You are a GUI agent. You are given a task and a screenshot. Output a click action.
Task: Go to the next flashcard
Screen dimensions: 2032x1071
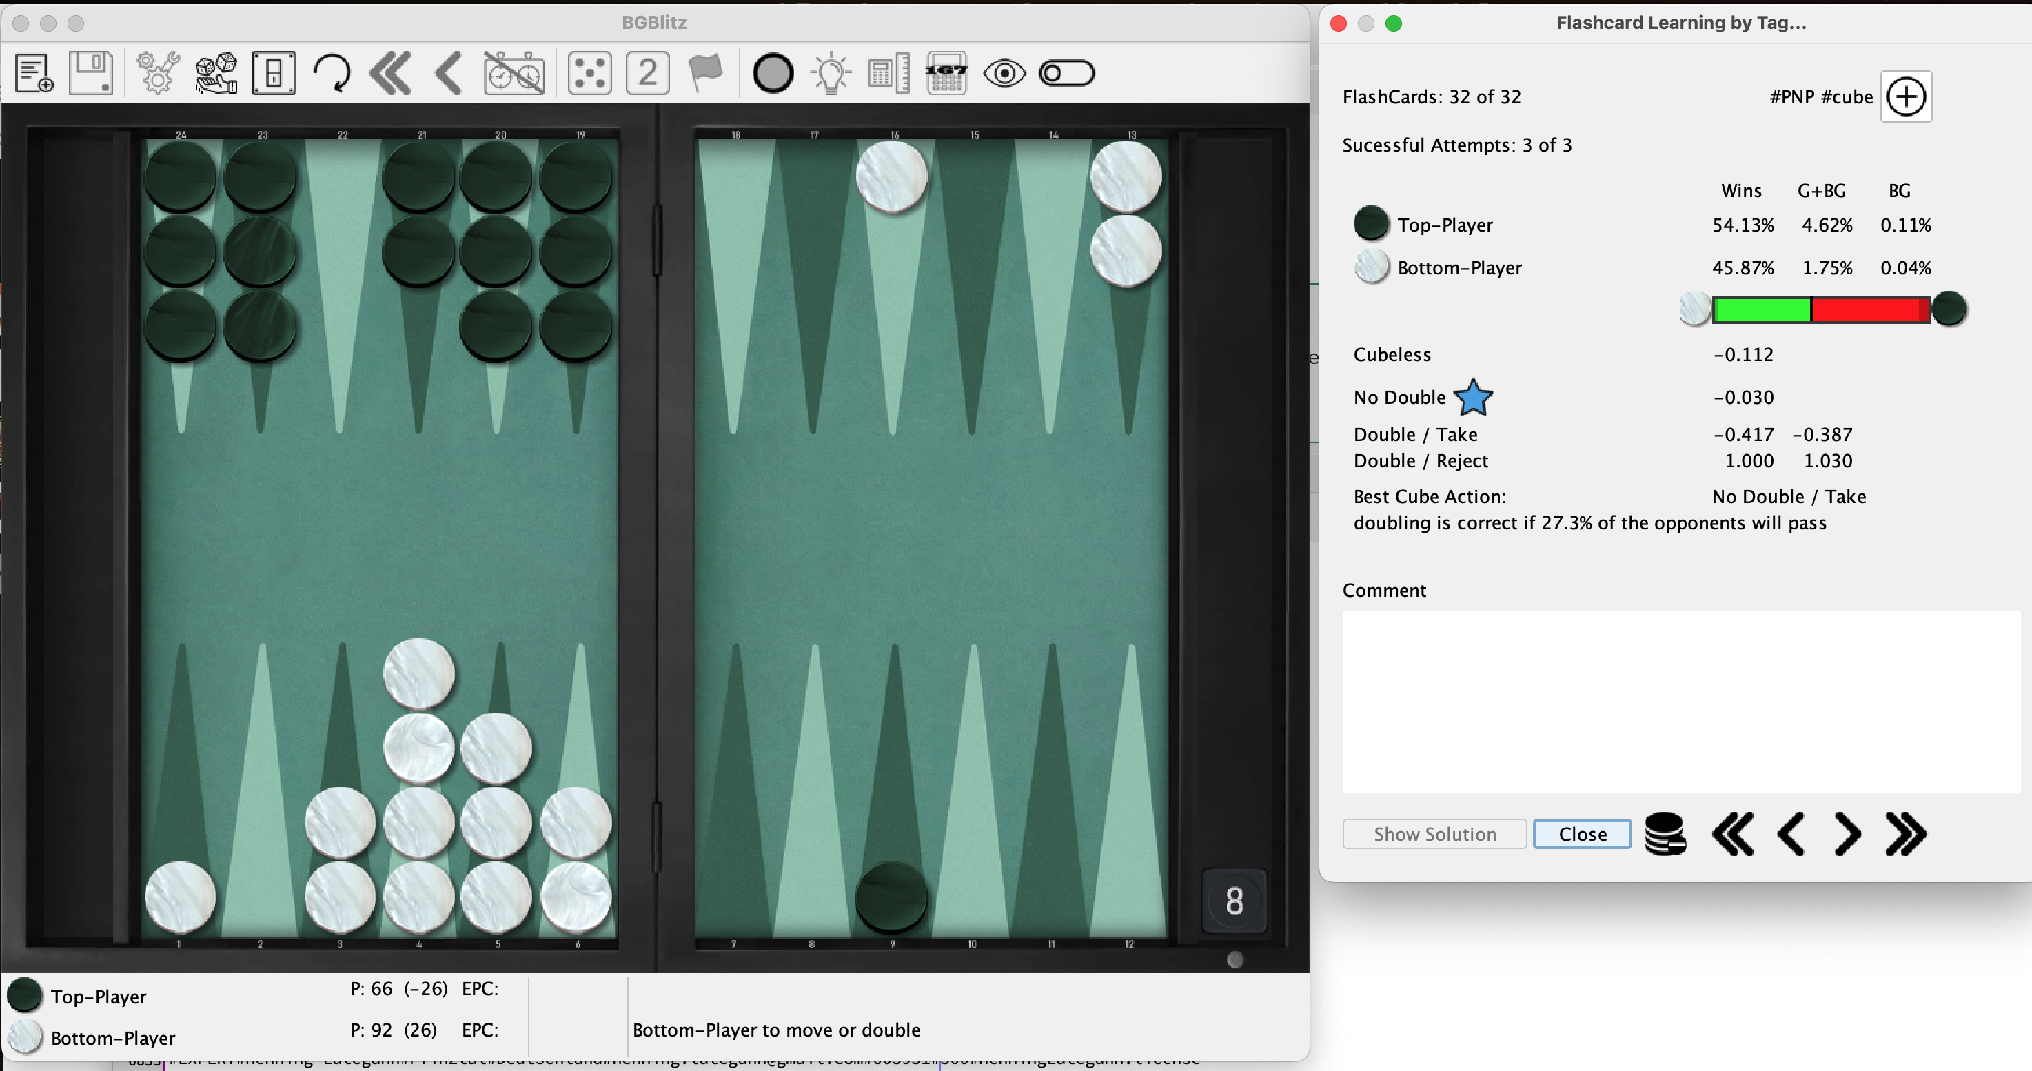1847,834
